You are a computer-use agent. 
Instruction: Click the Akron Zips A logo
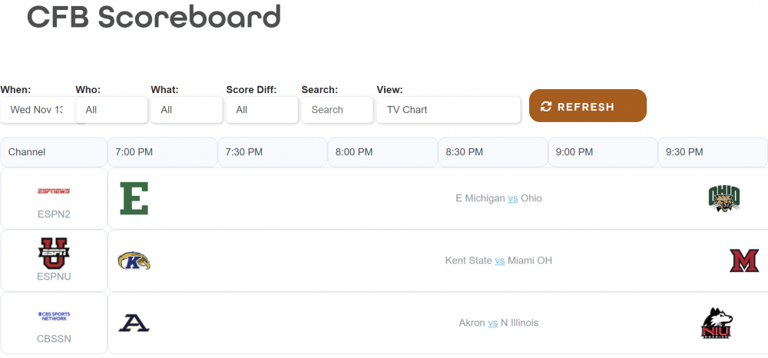coord(134,323)
